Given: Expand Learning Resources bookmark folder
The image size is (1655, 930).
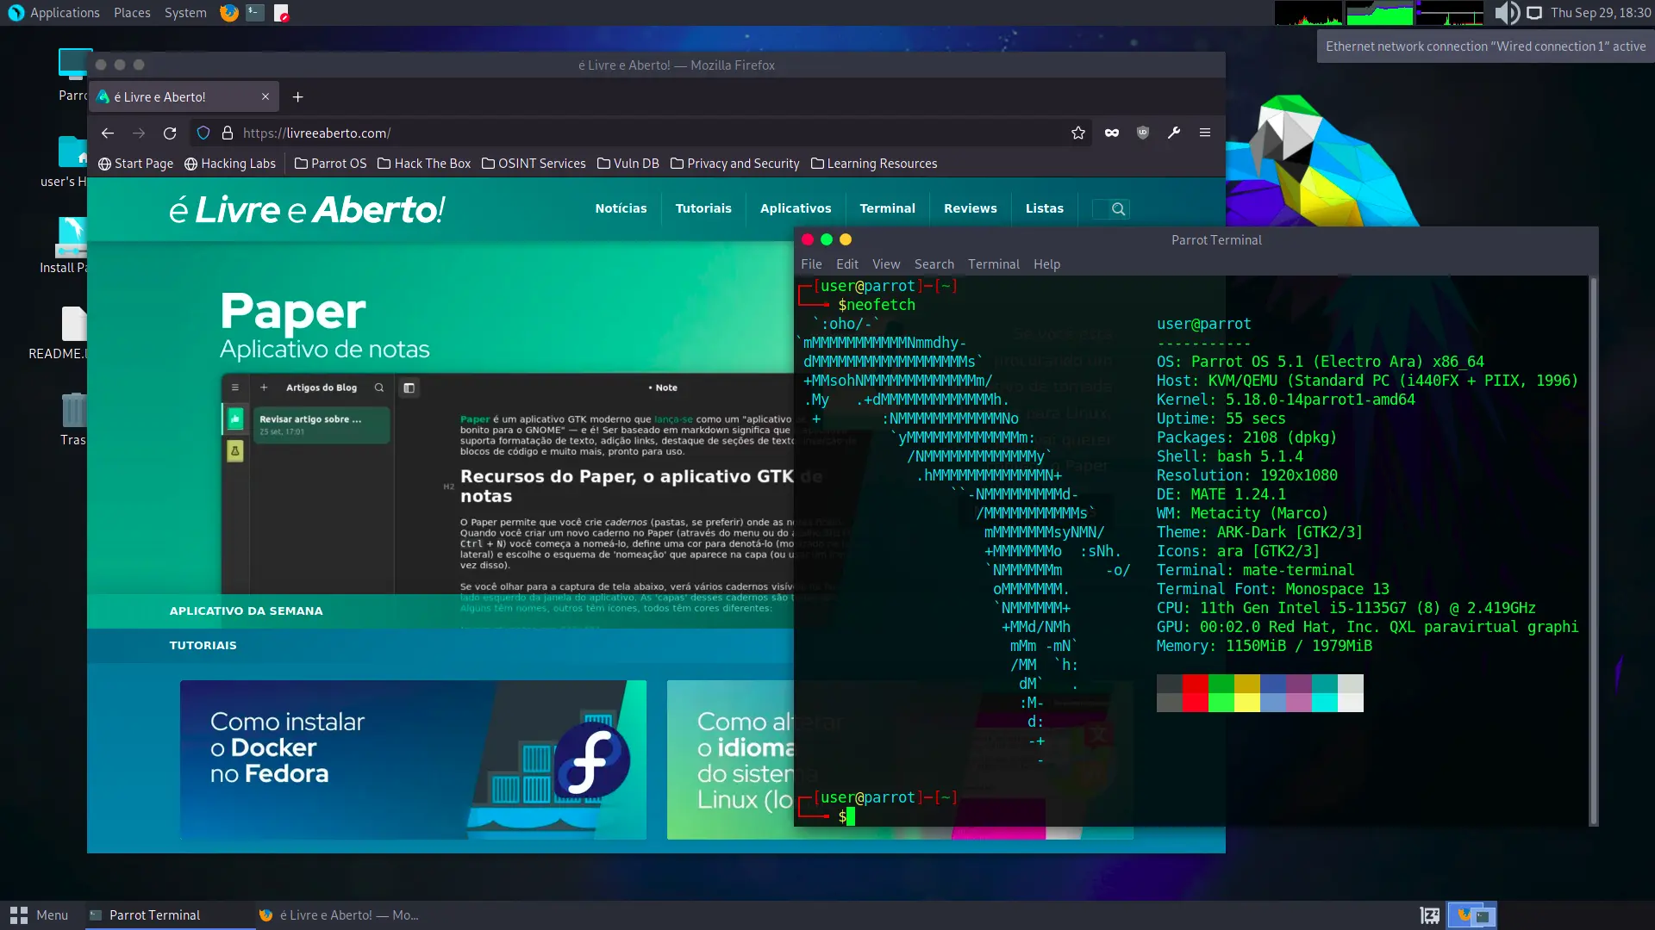Looking at the screenshot, I should click(x=874, y=164).
